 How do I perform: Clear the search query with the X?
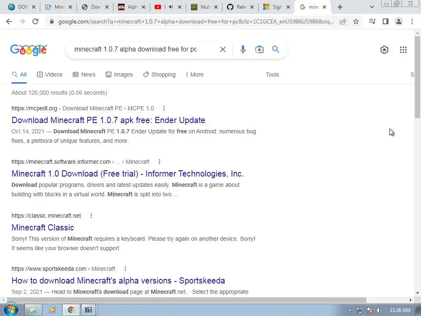point(222,49)
